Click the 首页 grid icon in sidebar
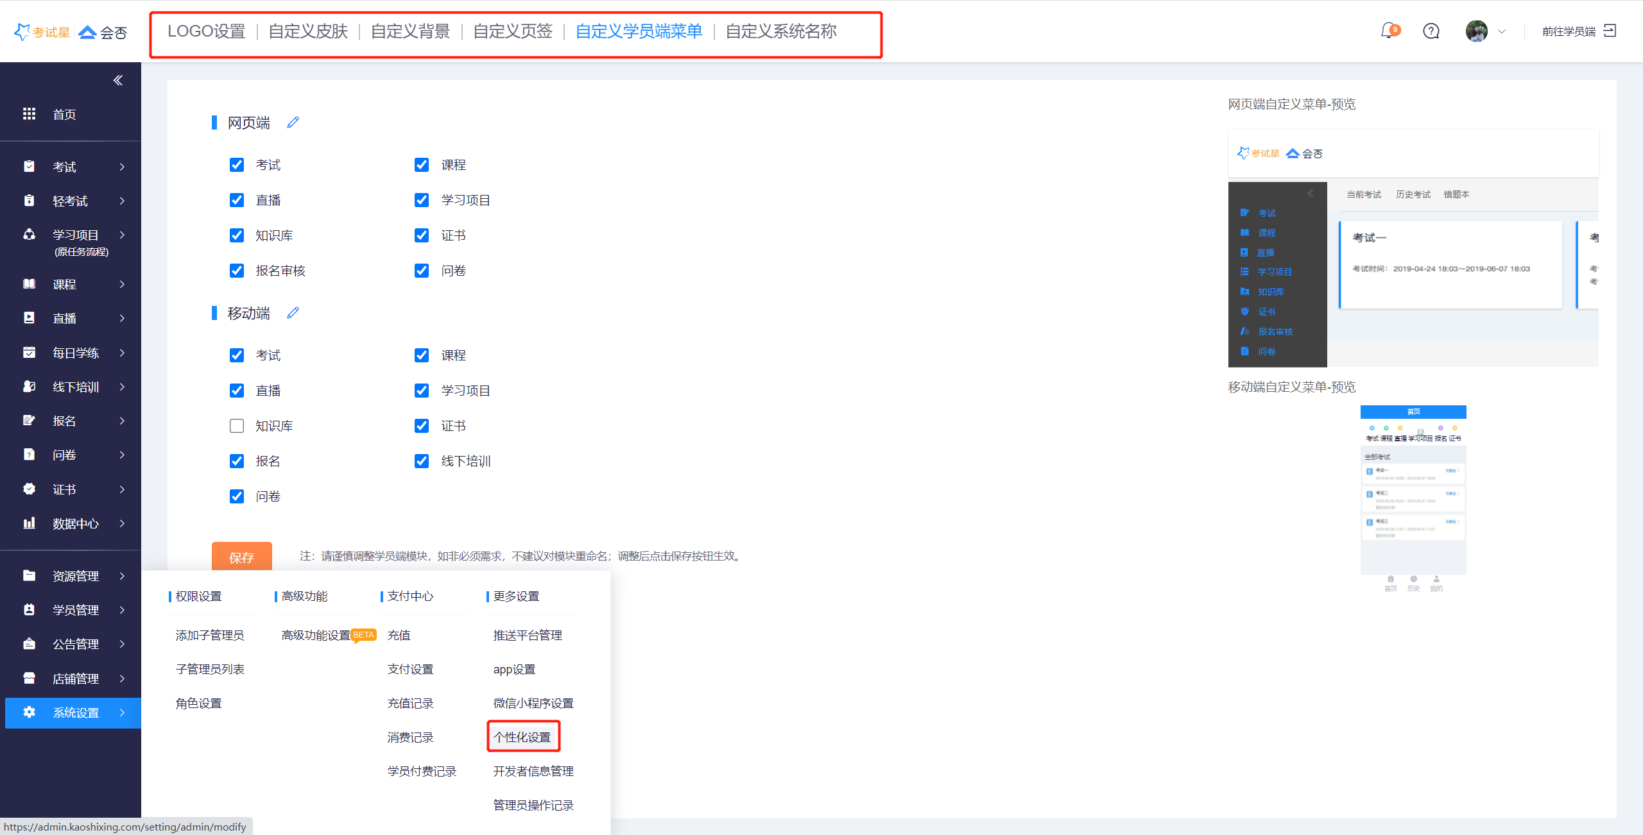The width and height of the screenshot is (1643, 835). pyautogui.click(x=30, y=114)
